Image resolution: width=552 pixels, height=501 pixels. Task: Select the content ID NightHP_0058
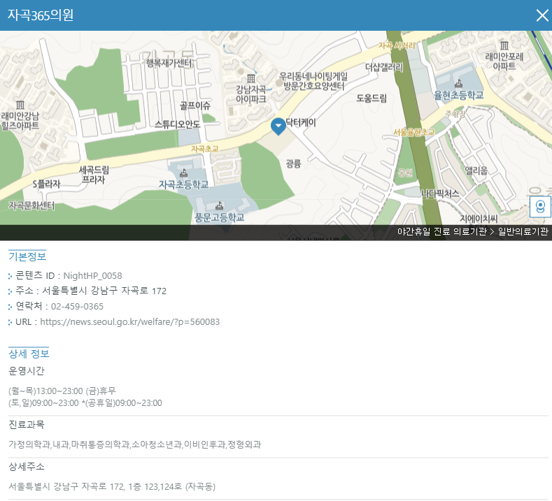click(92, 275)
